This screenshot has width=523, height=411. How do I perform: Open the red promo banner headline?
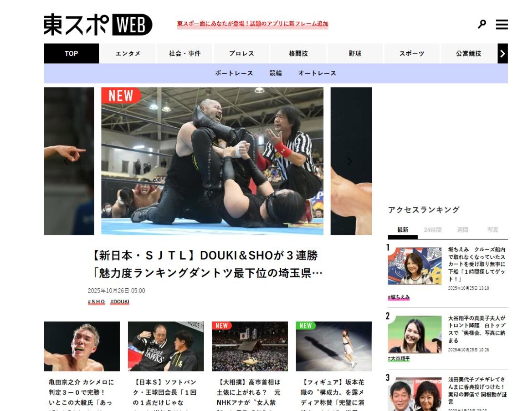click(x=252, y=24)
